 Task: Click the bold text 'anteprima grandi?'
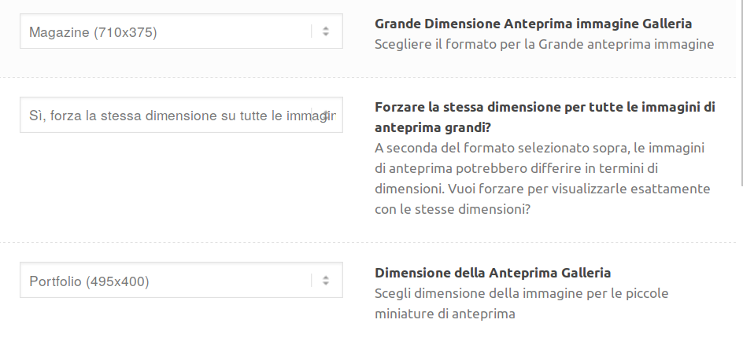433,128
